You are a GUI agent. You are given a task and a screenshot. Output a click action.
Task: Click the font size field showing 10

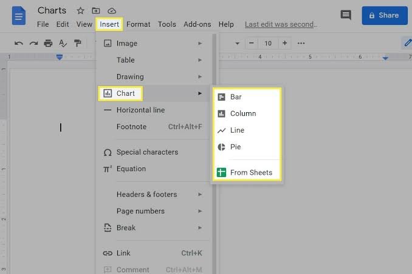pos(268,43)
